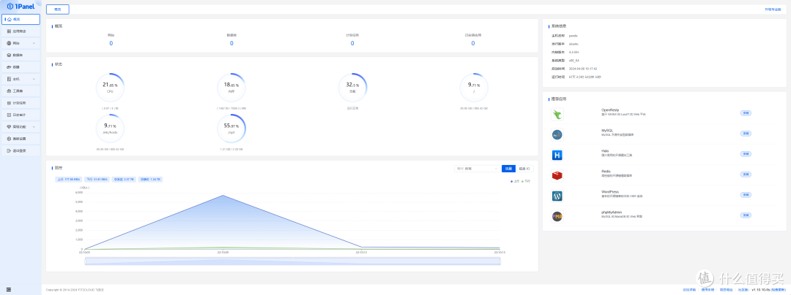Click the MySQL app icon
Screen dimensions: 791x295
pyautogui.click(x=557, y=134)
